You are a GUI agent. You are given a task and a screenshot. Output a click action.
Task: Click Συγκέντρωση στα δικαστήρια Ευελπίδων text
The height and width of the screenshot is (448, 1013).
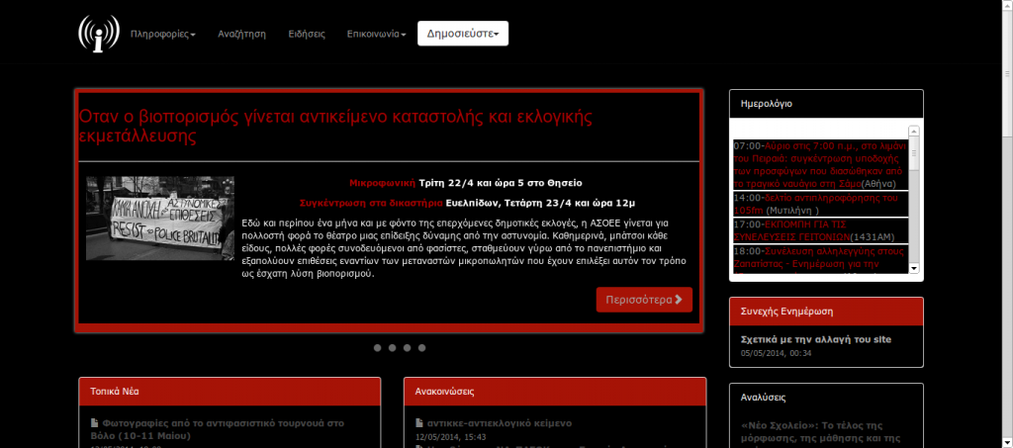[468, 203]
